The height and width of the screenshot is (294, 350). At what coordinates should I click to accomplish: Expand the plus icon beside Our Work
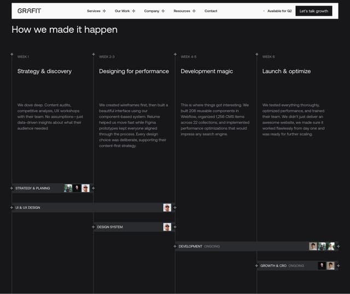133,11
